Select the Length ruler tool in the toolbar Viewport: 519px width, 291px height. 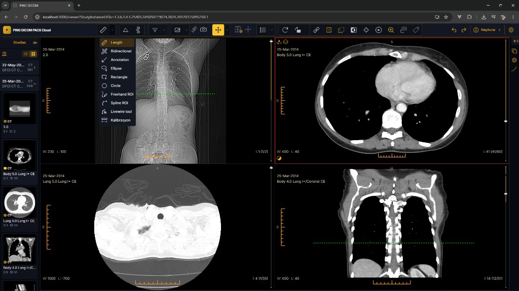click(x=103, y=30)
